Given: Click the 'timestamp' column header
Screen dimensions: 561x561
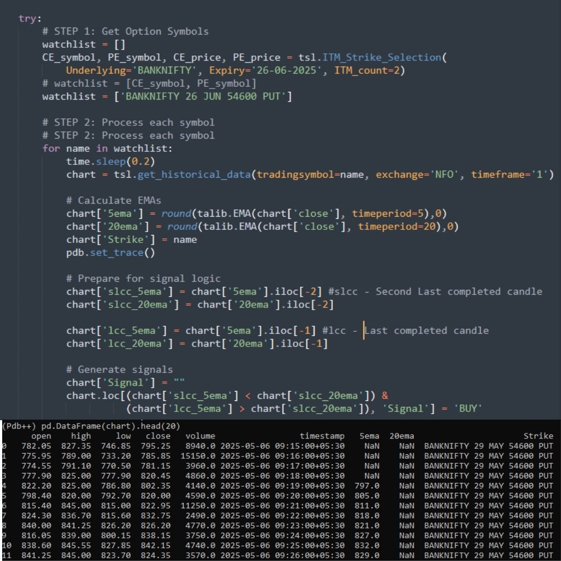Looking at the screenshot, I should click(x=322, y=436).
